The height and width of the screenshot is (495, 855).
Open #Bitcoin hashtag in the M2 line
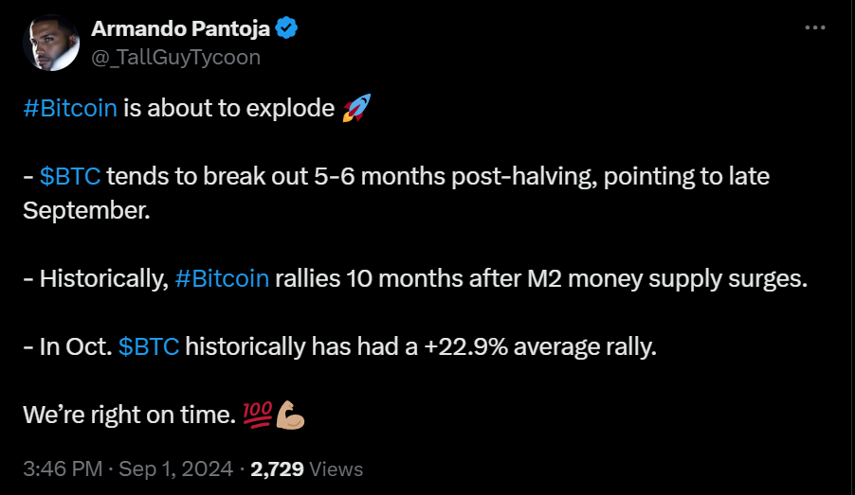[223, 278]
